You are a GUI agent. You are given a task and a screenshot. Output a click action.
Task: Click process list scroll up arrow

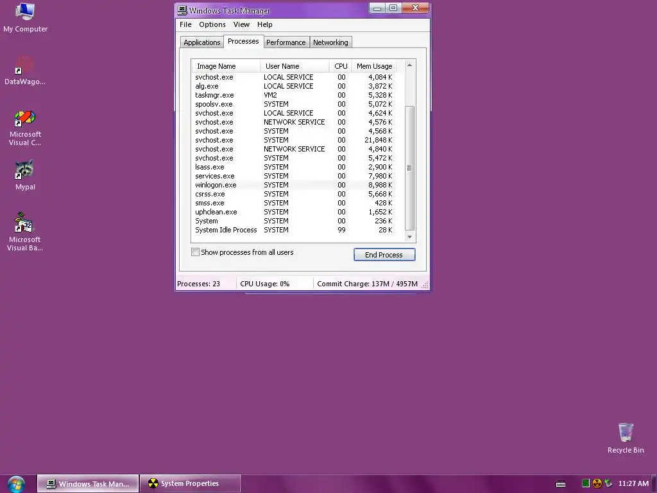point(409,65)
